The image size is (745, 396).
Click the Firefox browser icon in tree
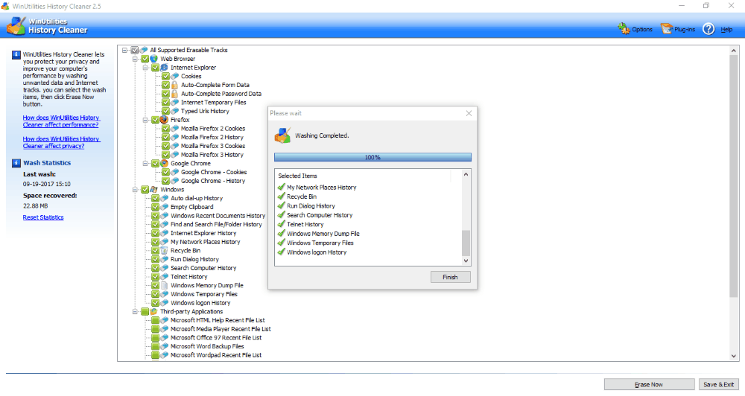pyautogui.click(x=165, y=120)
